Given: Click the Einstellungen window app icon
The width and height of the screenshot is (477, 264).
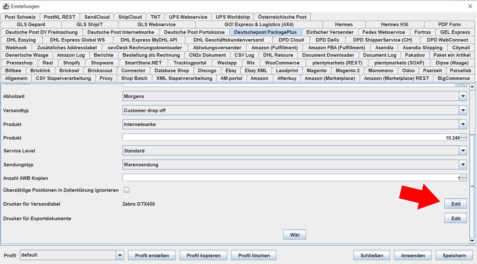Looking at the screenshot, I should (x=6, y=6).
